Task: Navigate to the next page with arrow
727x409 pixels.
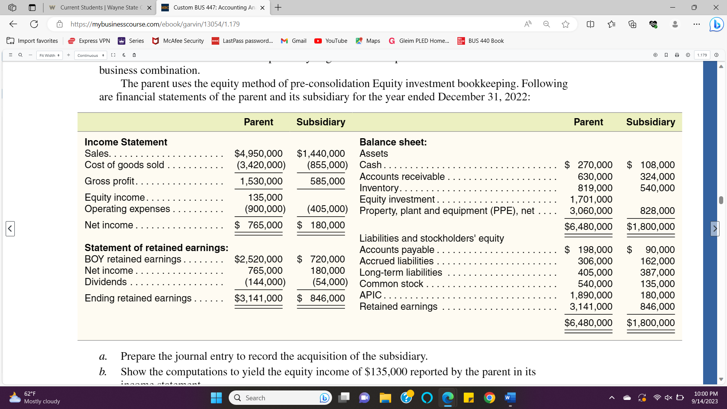Action: pyautogui.click(x=715, y=228)
